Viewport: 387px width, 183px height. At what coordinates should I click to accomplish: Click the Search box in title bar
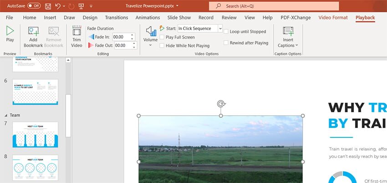[x=274, y=6]
